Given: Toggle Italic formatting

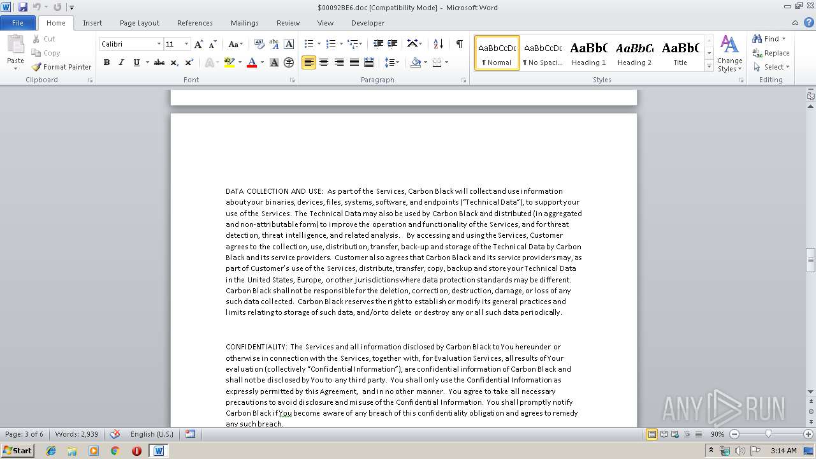Looking at the screenshot, I should pos(121,62).
